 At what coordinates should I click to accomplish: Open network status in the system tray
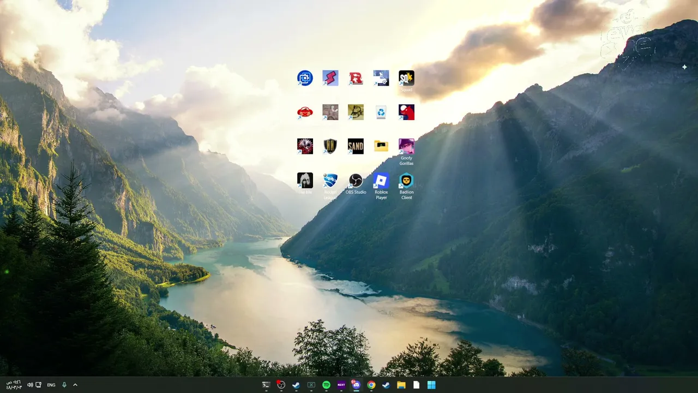pos(39,385)
